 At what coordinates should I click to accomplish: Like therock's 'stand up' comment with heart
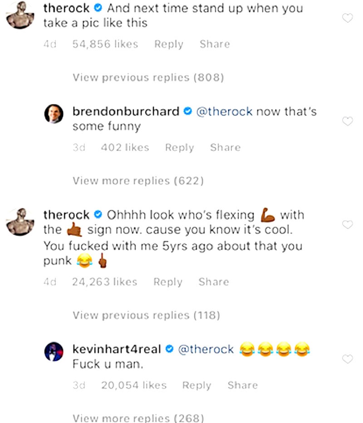(x=347, y=18)
